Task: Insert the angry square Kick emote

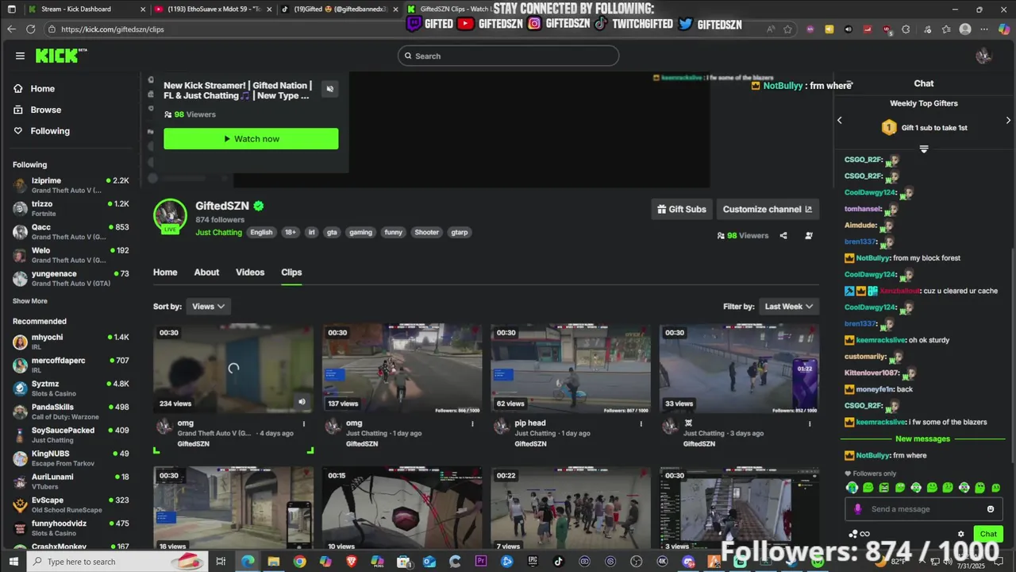Action: [x=883, y=488]
